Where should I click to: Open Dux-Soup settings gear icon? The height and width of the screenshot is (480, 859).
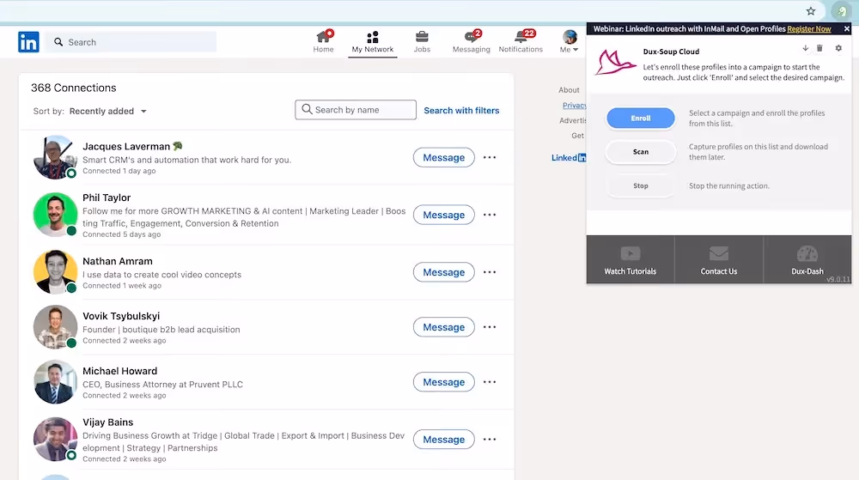tap(838, 48)
